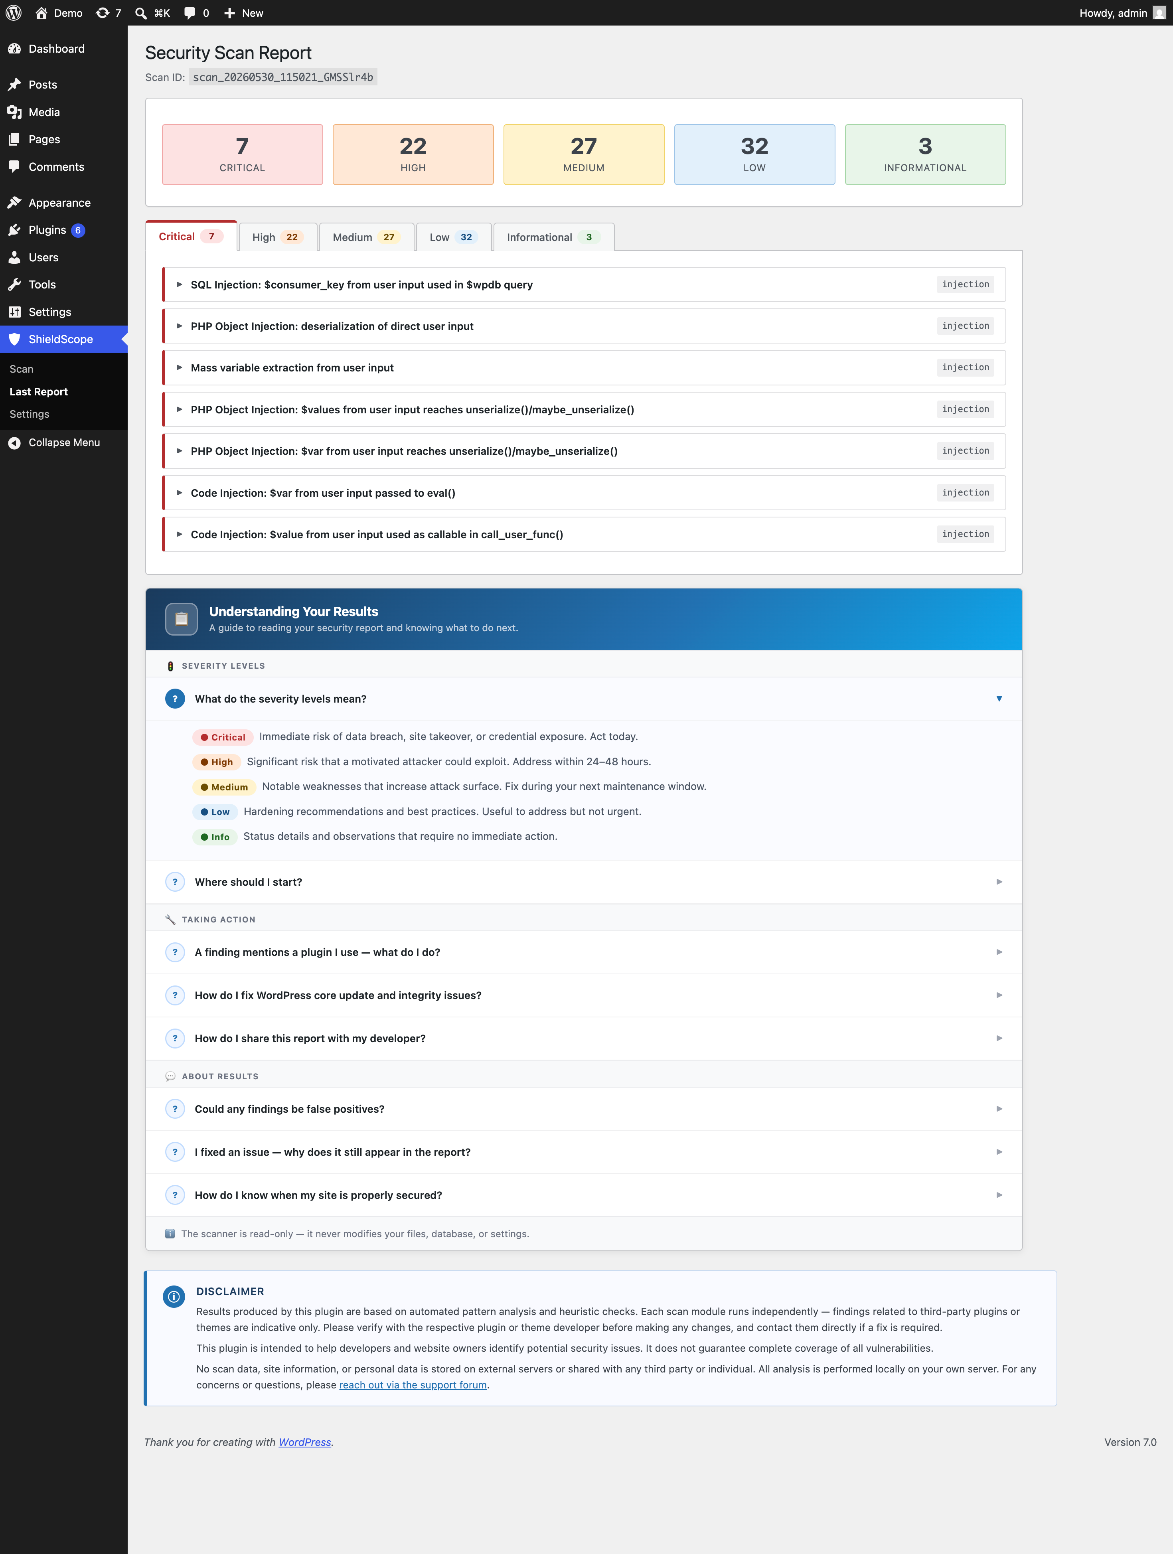Screen dimensions: 1173x1554
Task: Follow 'reach out via the support forum' link
Action: [x=413, y=1385]
